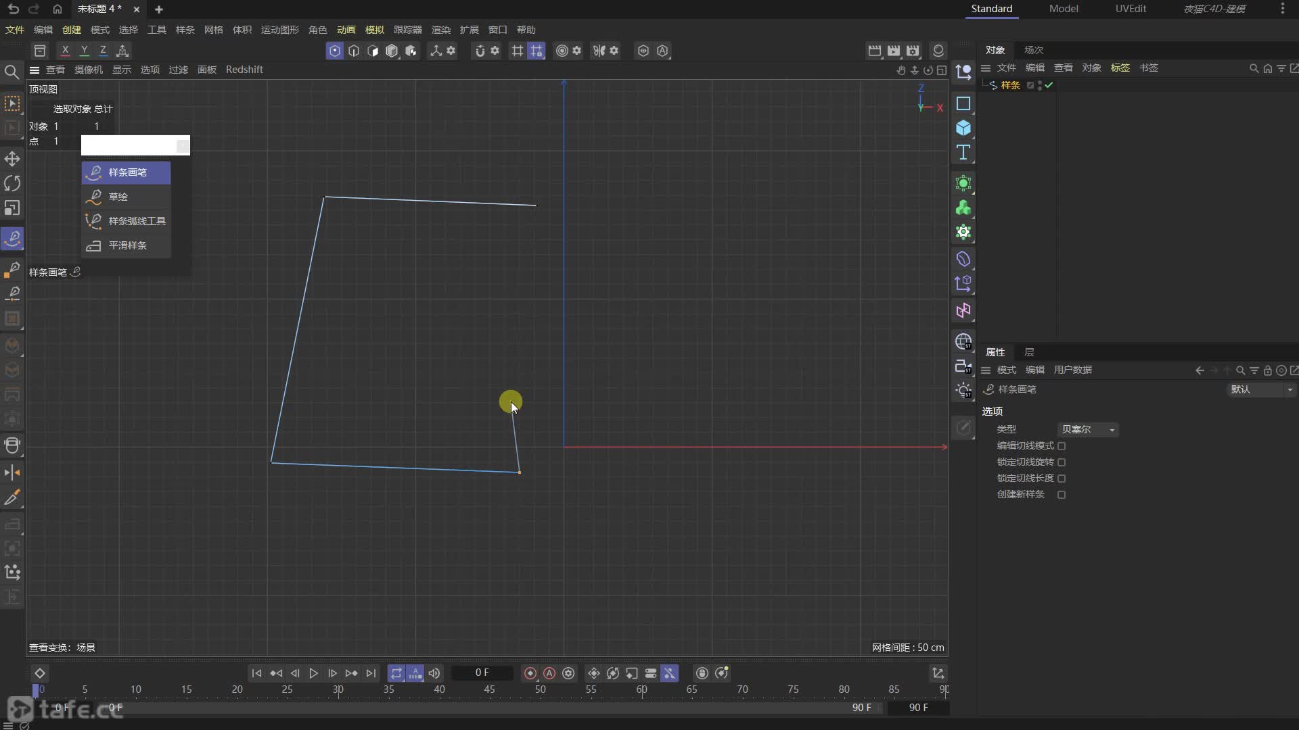Select 草绘 from the popup menu

click(127, 197)
